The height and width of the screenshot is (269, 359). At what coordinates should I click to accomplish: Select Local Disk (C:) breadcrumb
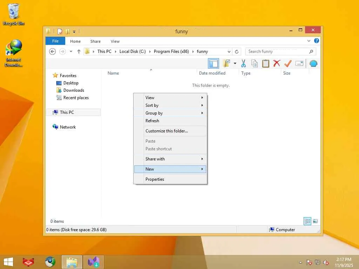click(133, 51)
